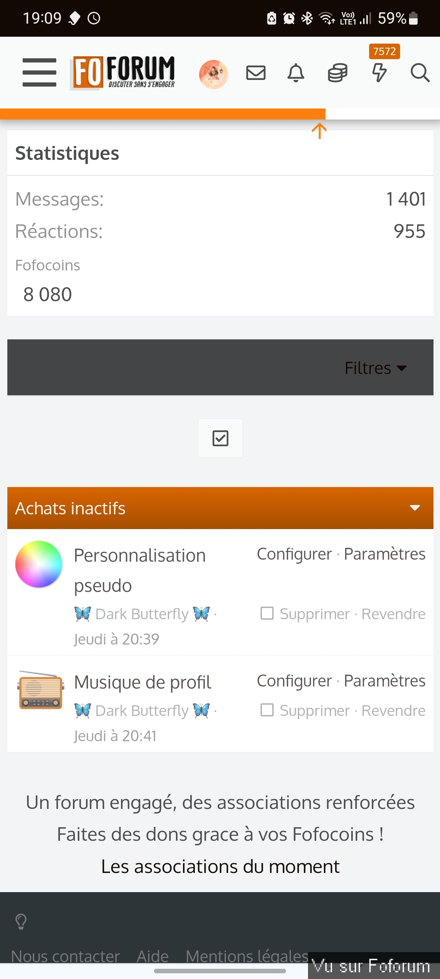Click the Personnalisation pseudo color wheel
The width and height of the screenshot is (440, 979).
[x=39, y=564]
